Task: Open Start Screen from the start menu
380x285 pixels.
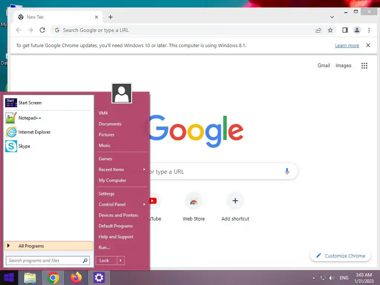Action: (x=48, y=103)
